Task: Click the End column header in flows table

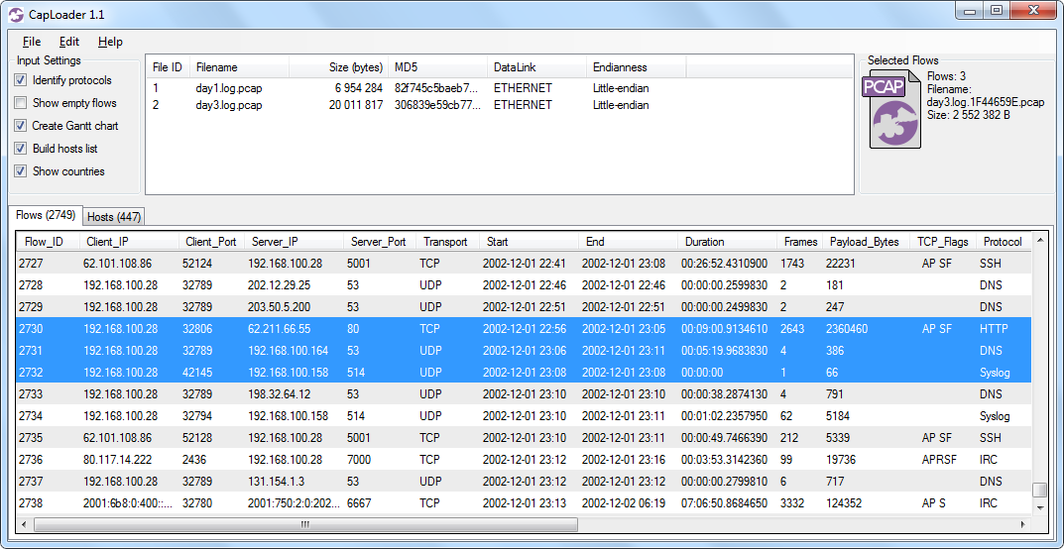Action: pos(628,242)
